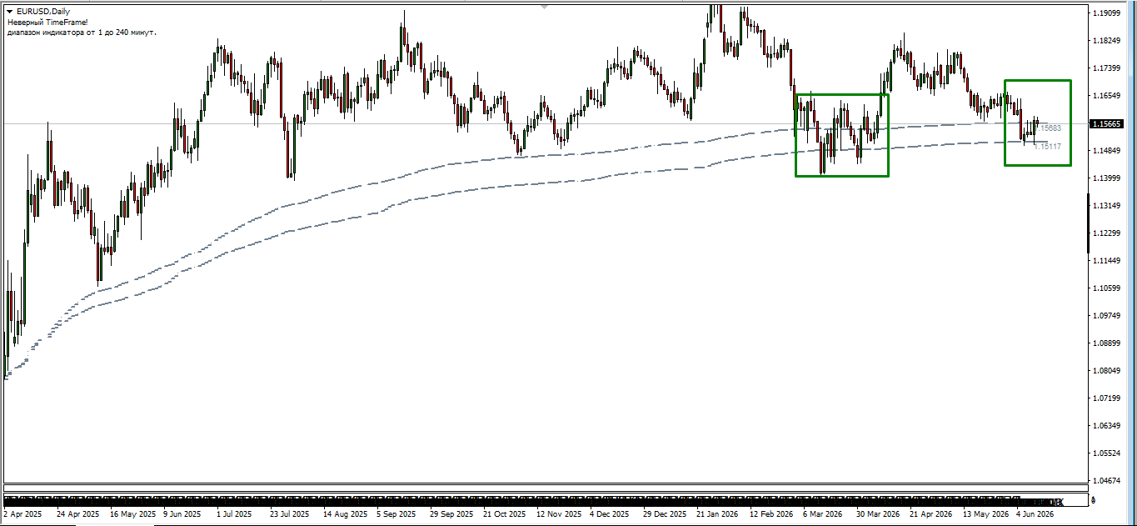Click the 4 Dec 2025 date label
Screen dimensions: 1137x526
pyautogui.click(x=611, y=515)
